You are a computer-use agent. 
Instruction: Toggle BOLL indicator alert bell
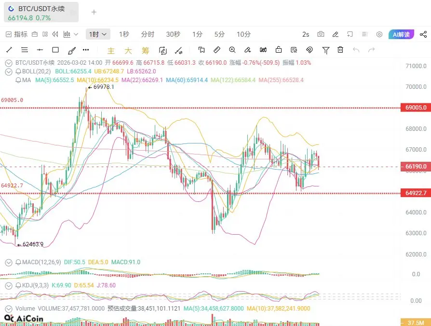[18, 71]
